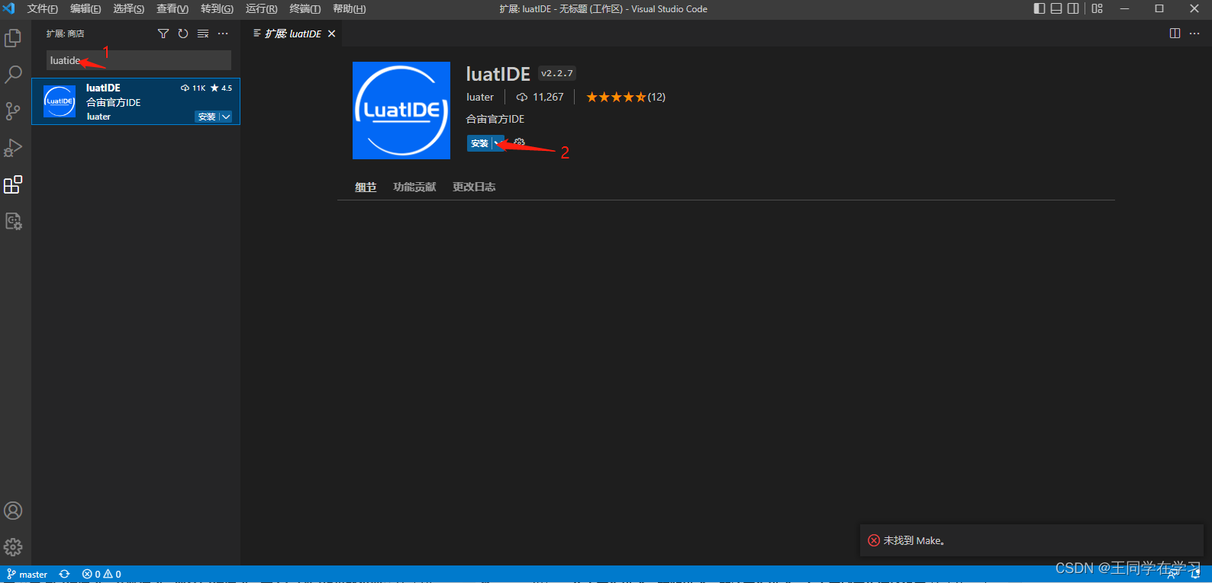Open the Search view in the activity bar
The width and height of the screenshot is (1212, 583).
click(13, 75)
